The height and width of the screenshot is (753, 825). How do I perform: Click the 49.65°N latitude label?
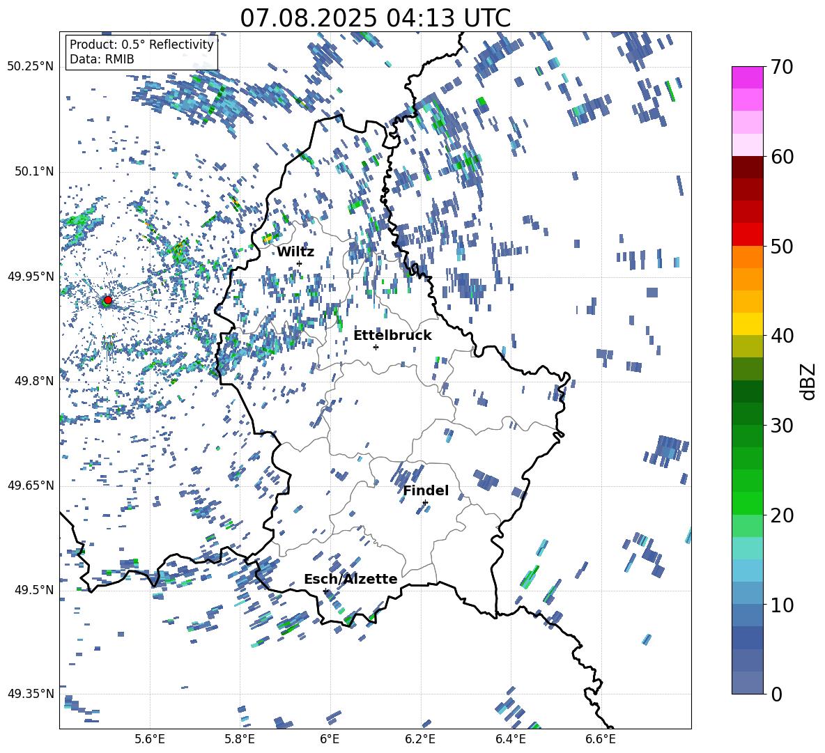[x=31, y=485]
